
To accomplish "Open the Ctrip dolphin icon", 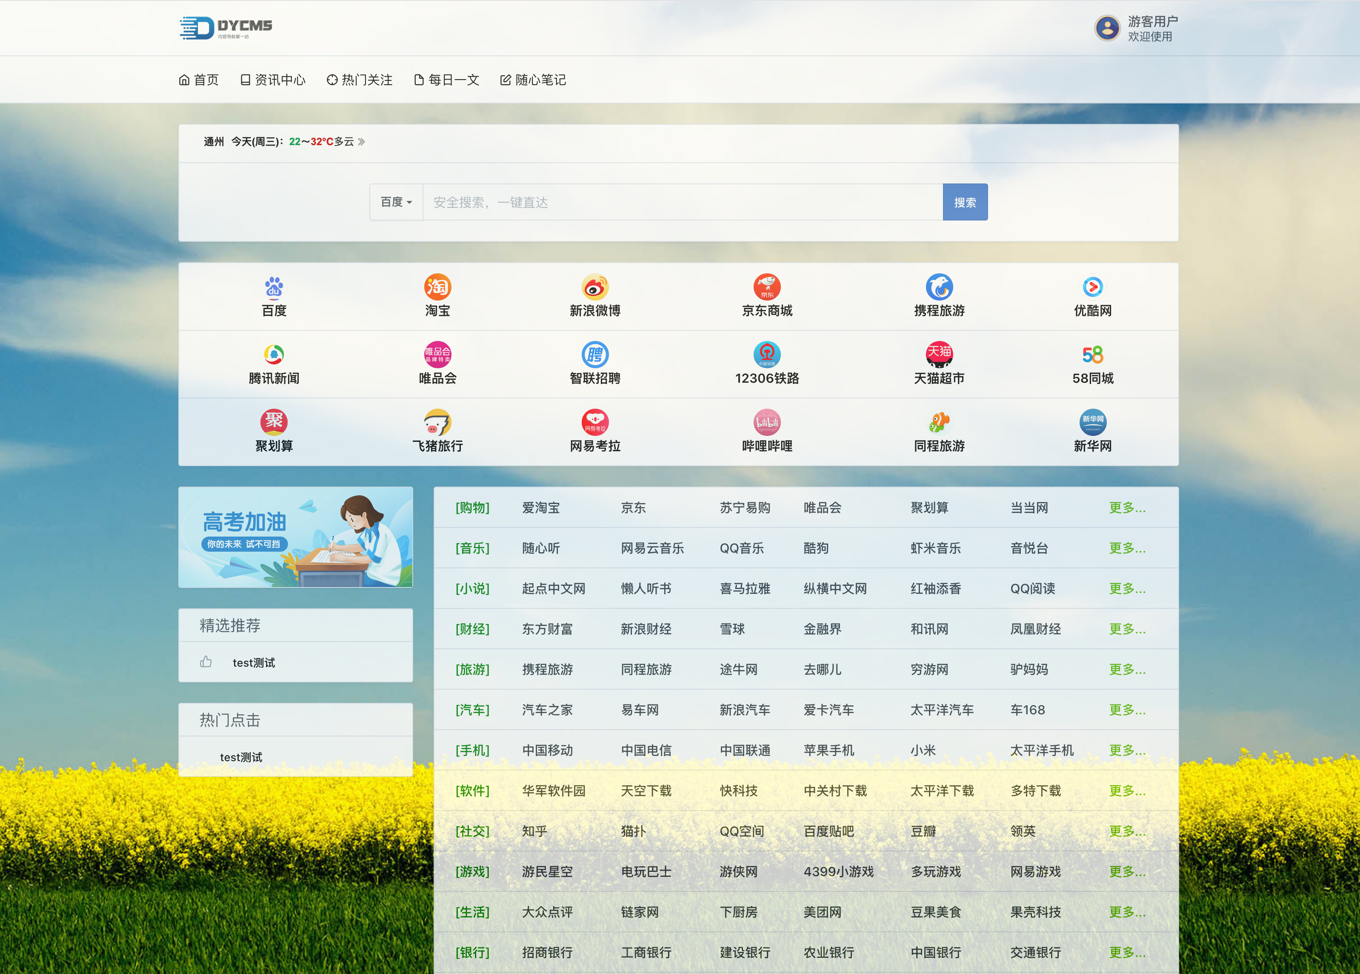I will coord(939,287).
